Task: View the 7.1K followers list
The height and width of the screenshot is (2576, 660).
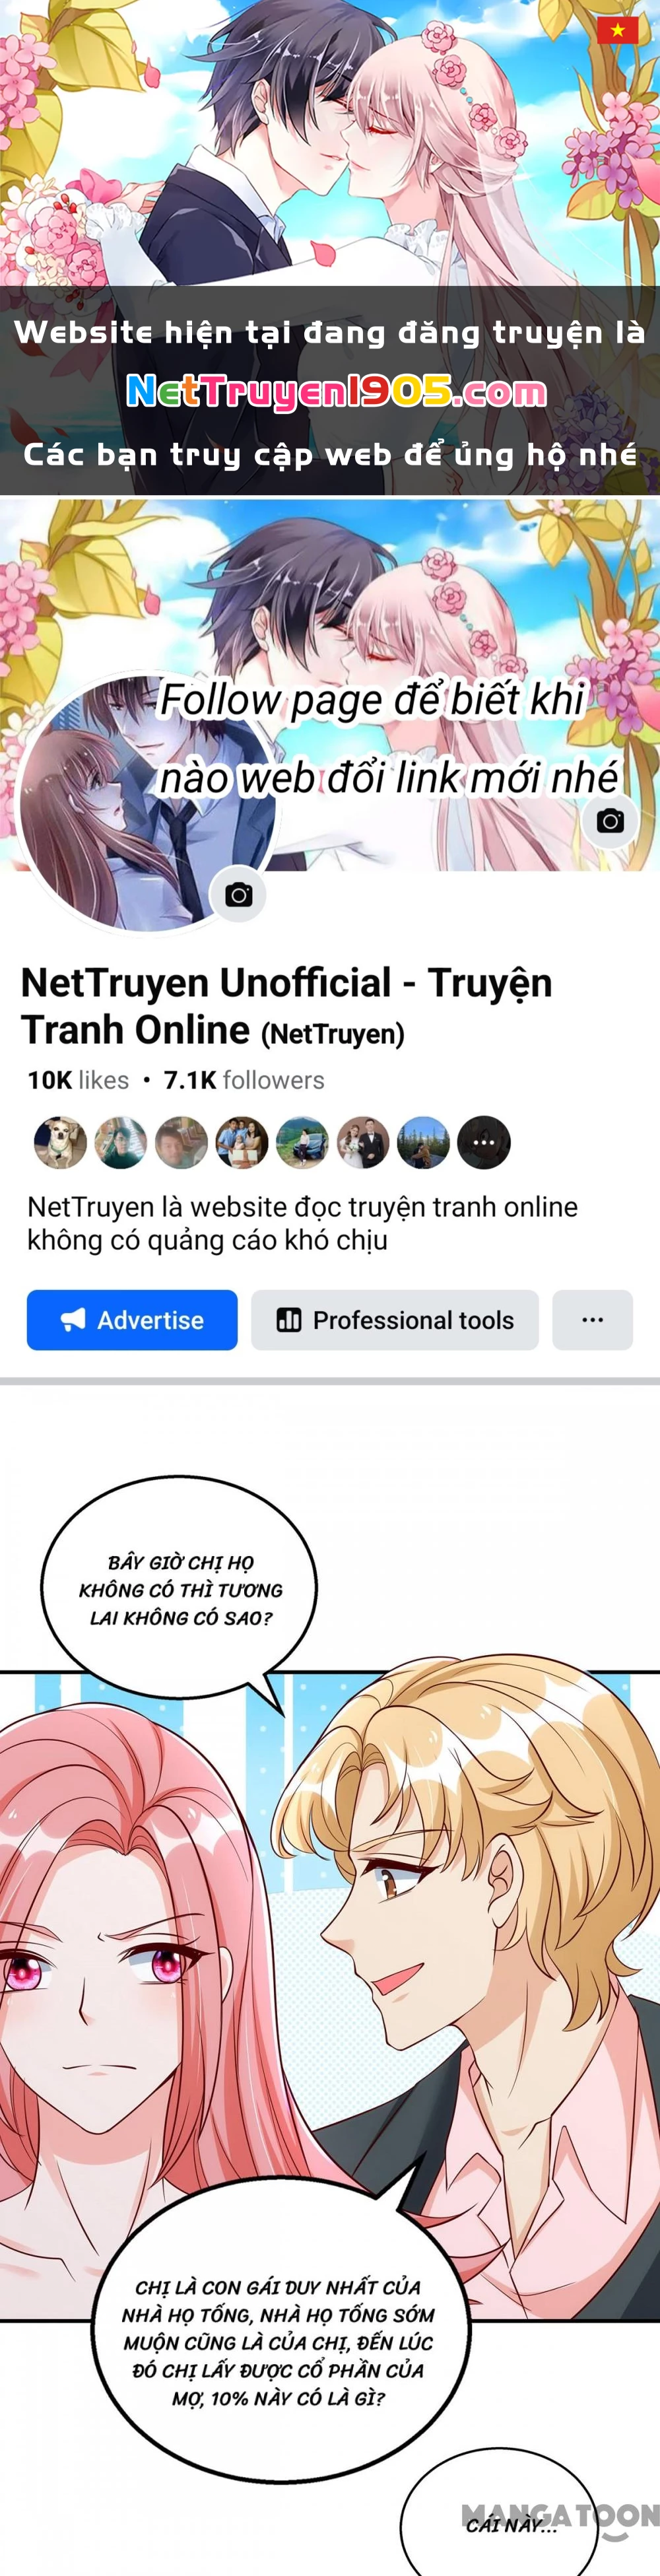Action: coord(244,1080)
